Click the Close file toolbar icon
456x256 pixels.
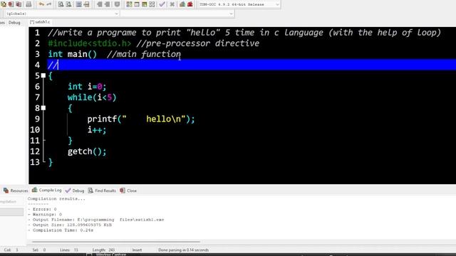tap(11, 4)
